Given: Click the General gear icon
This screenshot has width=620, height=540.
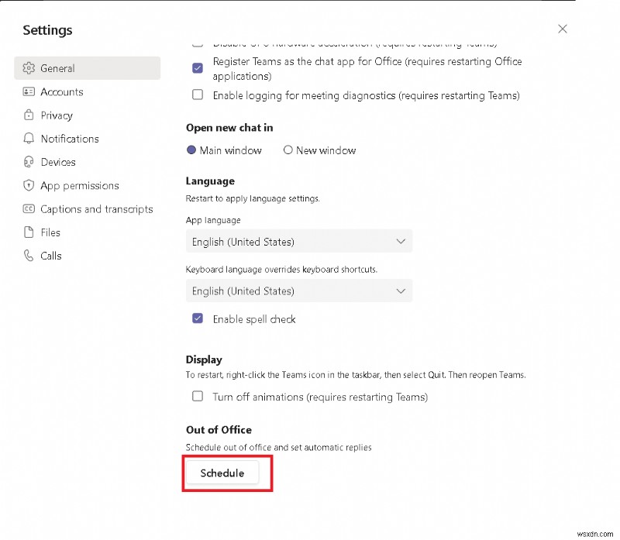Looking at the screenshot, I should [x=29, y=68].
